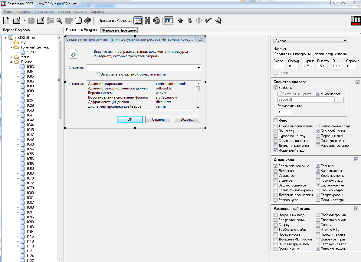The width and height of the screenshot is (361, 262).
Task: Open the dropdown arrow beside Open file icon
Action: pos(25,21)
